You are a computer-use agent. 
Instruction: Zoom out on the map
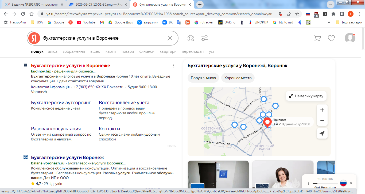click(322, 120)
